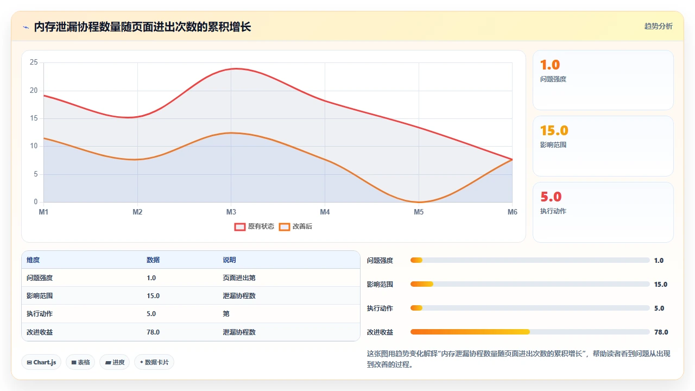Click the 数据 column header
The height and width of the screenshot is (391, 695).
coord(153,260)
